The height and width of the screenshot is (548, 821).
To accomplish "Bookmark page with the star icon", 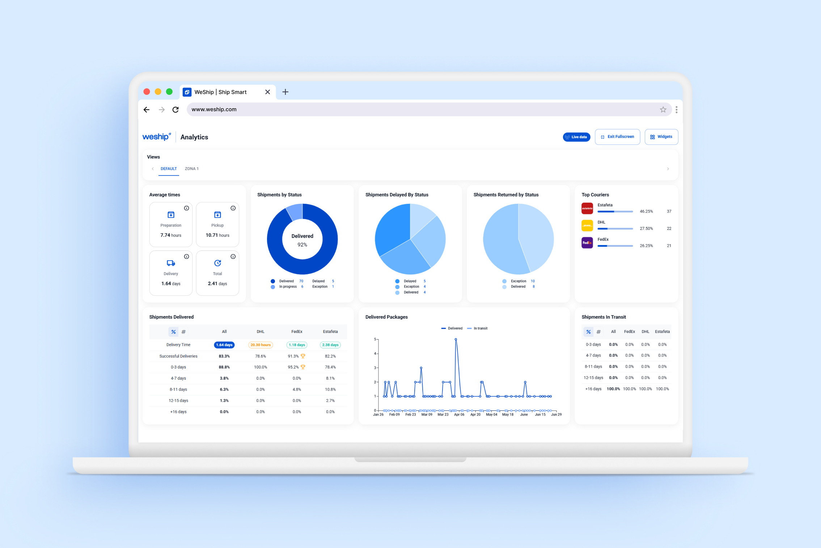I will click(x=663, y=110).
